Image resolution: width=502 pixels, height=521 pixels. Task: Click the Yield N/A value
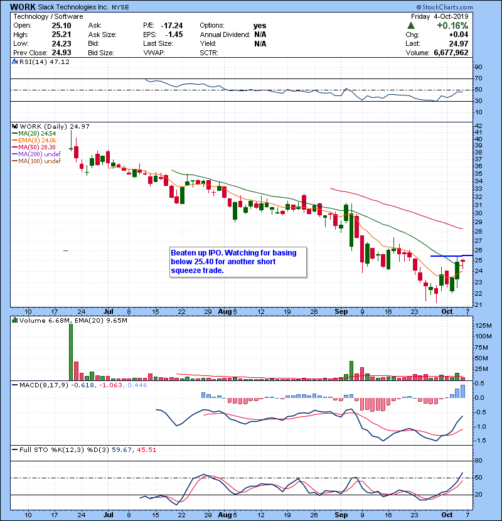coord(260,43)
